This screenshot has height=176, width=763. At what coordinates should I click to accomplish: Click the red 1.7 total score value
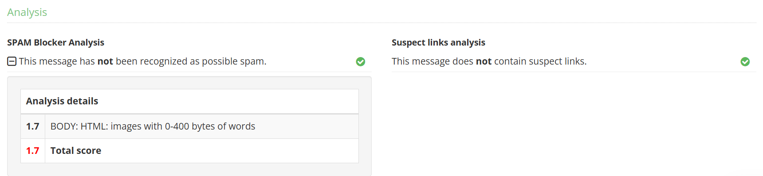point(32,151)
